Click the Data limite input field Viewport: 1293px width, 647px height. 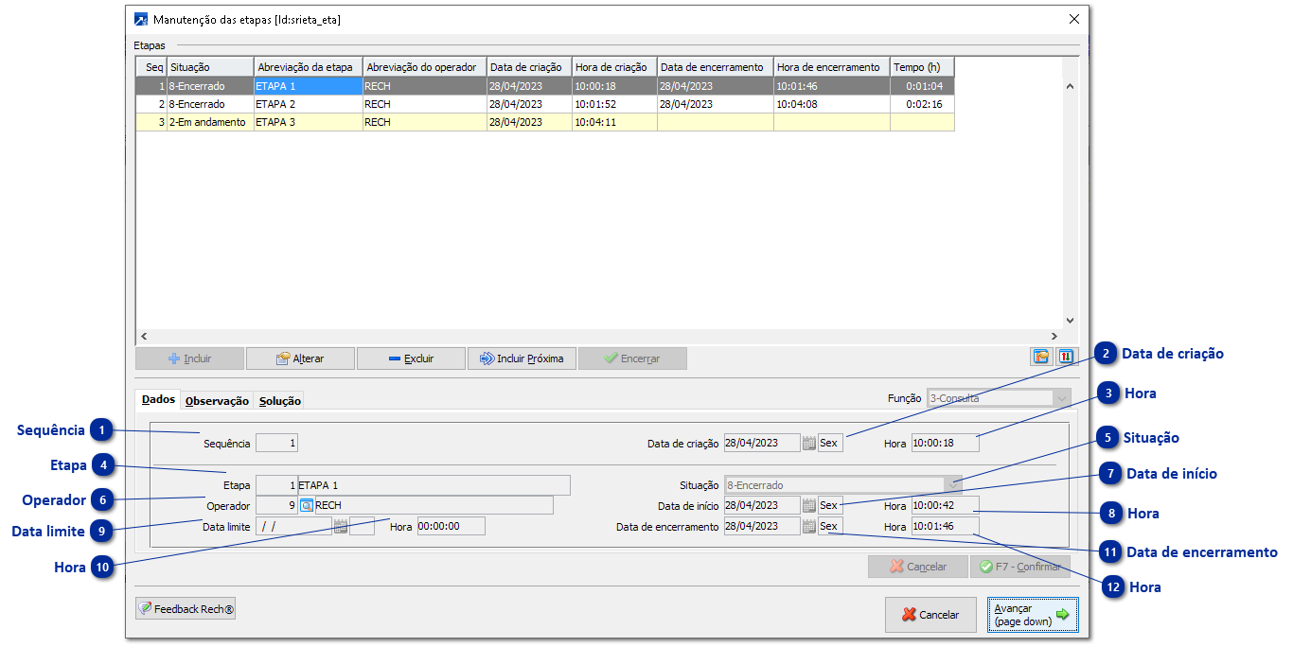(x=292, y=527)
